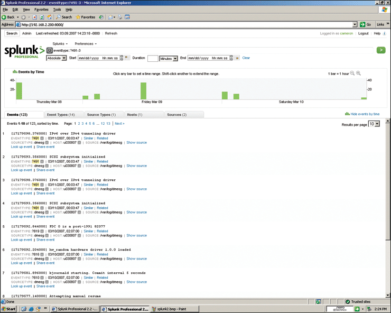The width and height of the screenshot is (391, 313).
Task: Expand the Splunks dropdown menu
Action: coord(60,44)
